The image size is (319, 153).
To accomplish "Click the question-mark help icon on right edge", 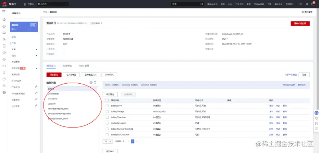I will pyautogui.click(x=316, y=118).
